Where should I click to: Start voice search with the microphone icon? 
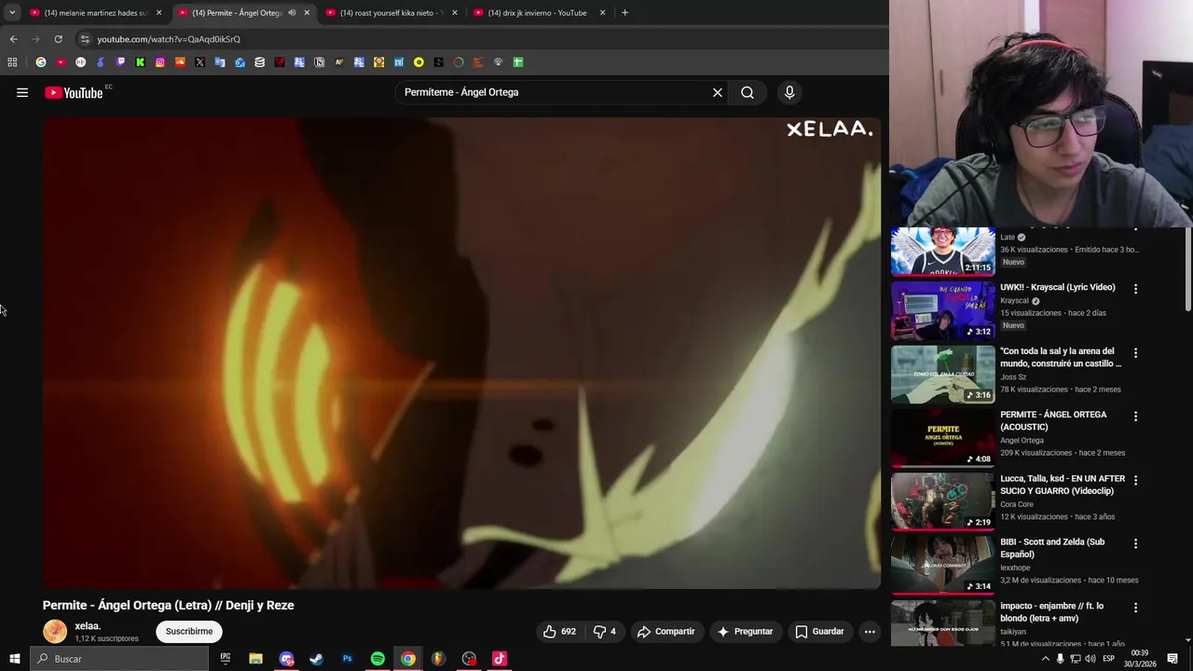(x=789, y=92)
